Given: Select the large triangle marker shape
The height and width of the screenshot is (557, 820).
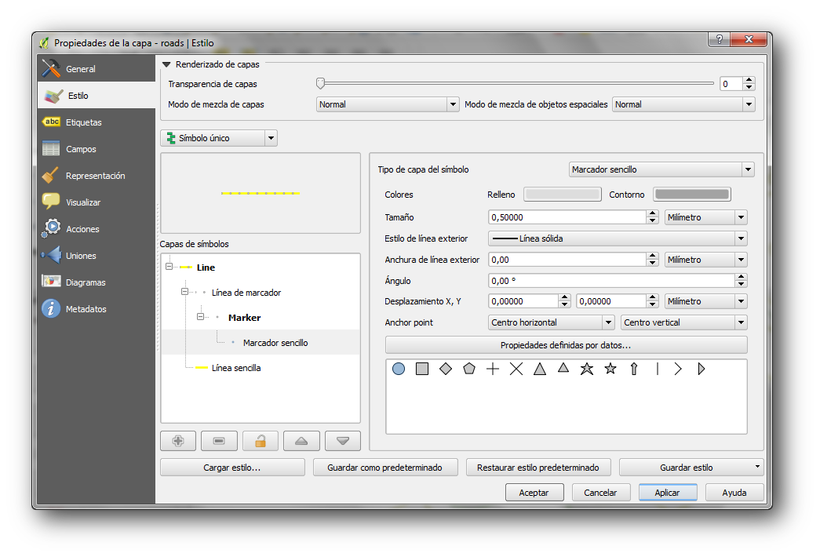Looking at the screenshot, I should [x=540, y=370].
